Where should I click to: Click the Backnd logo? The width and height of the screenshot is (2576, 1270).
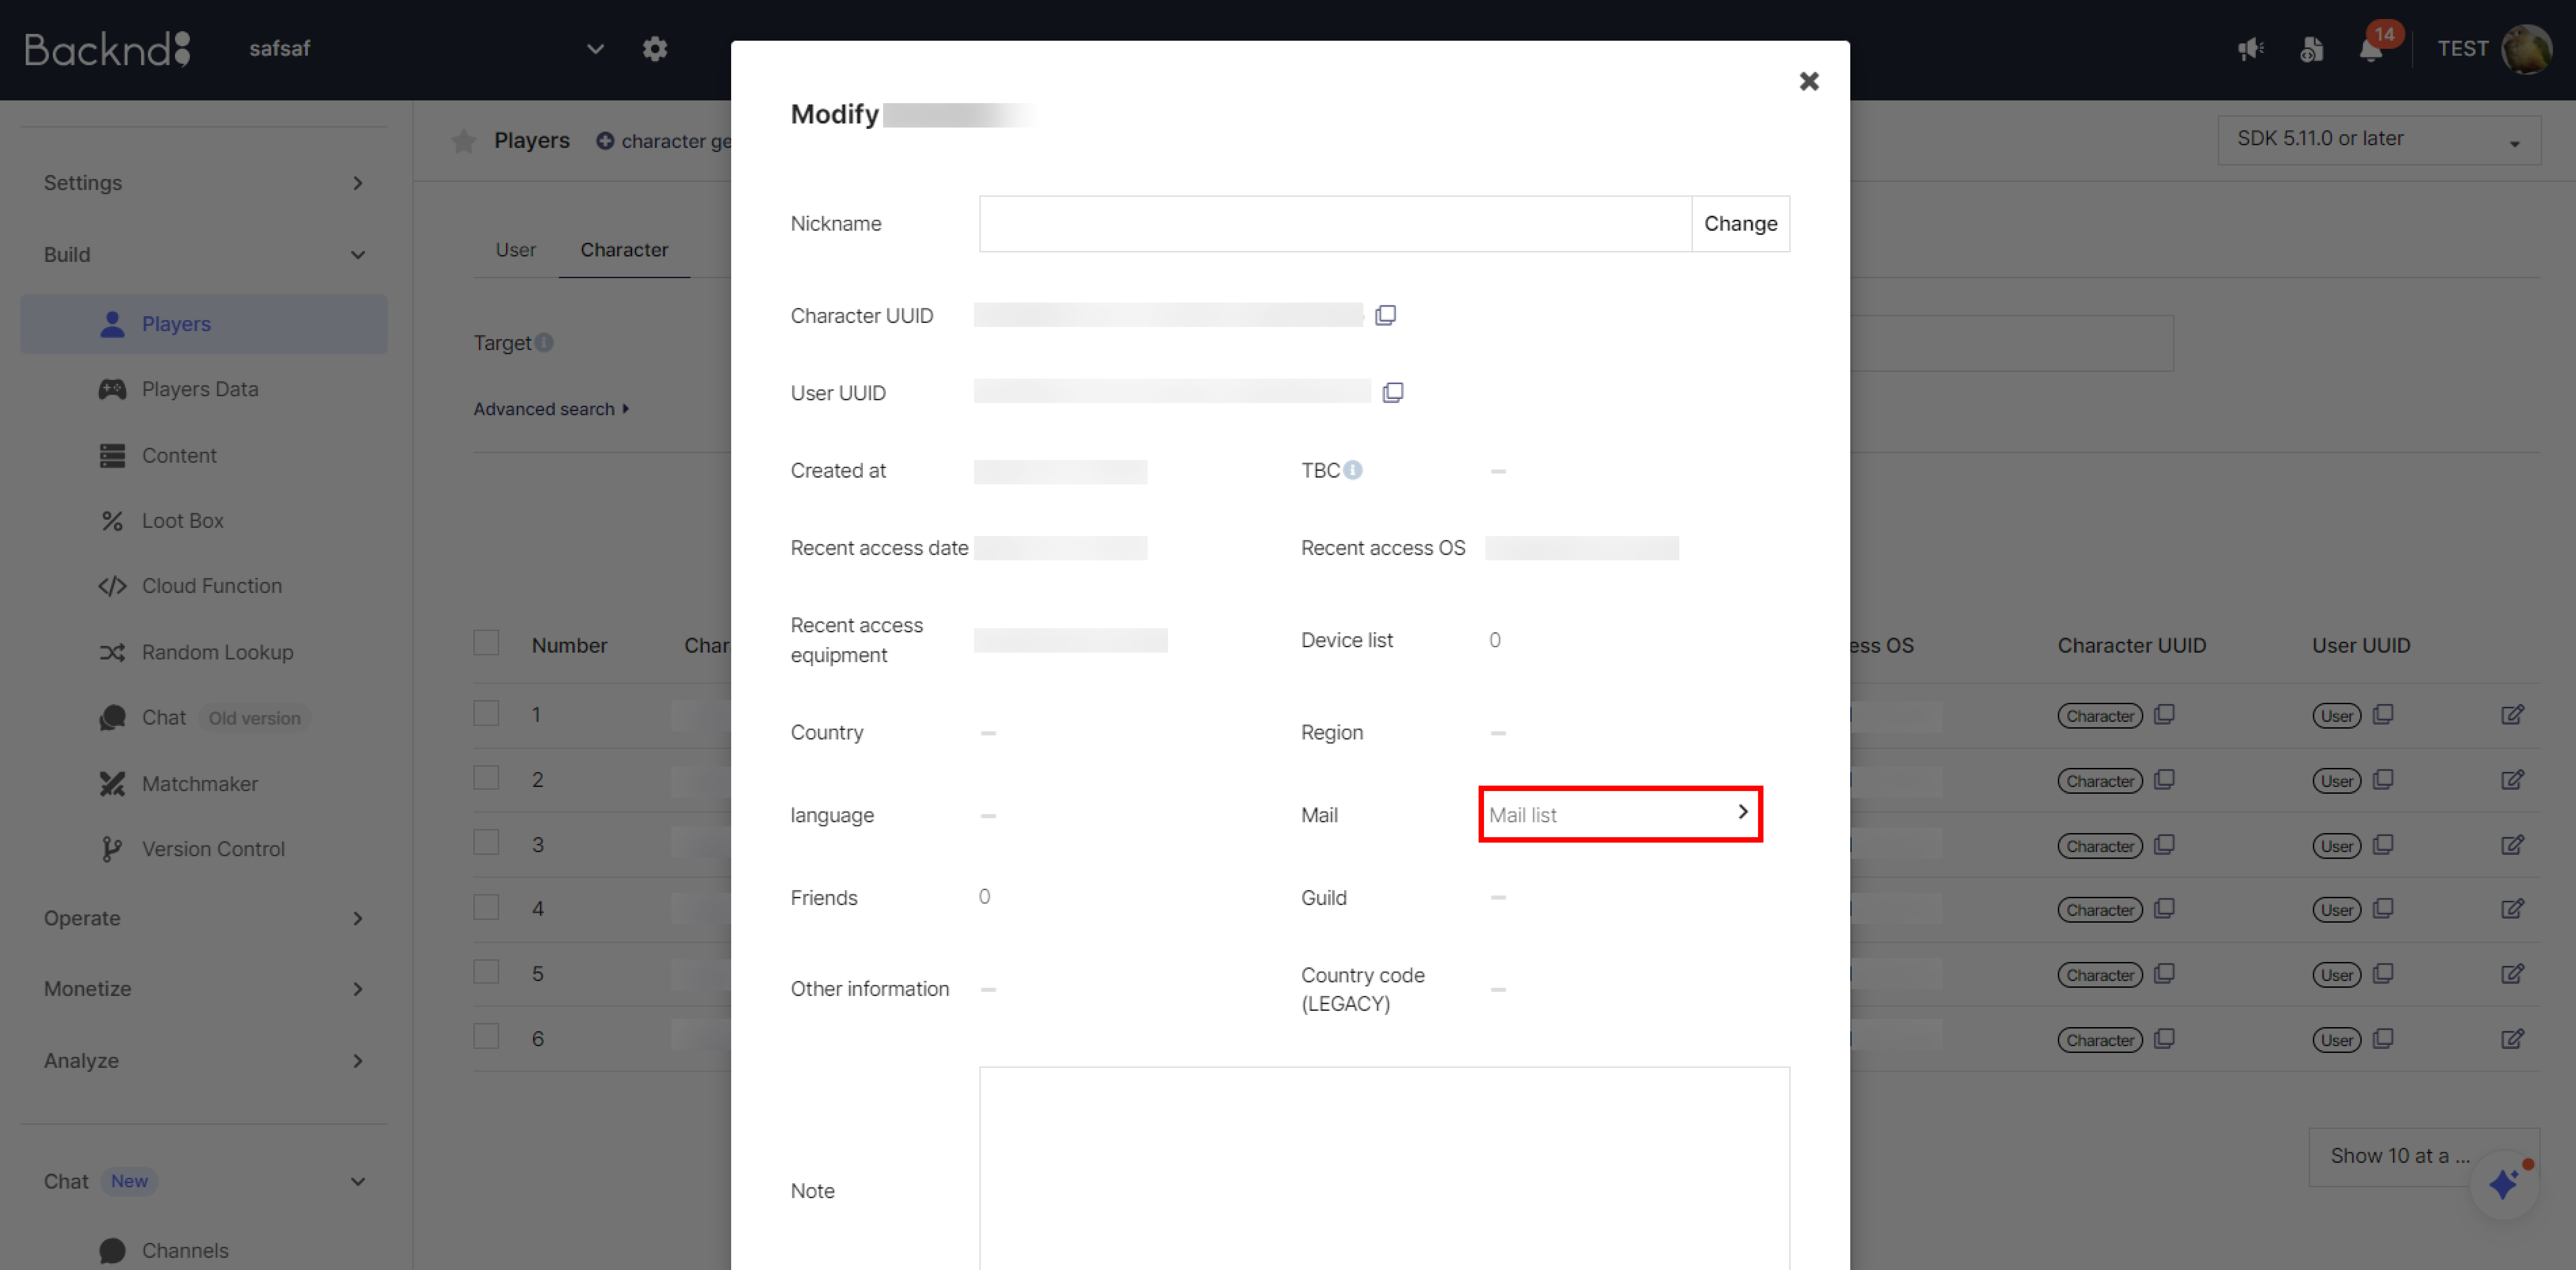107,48
